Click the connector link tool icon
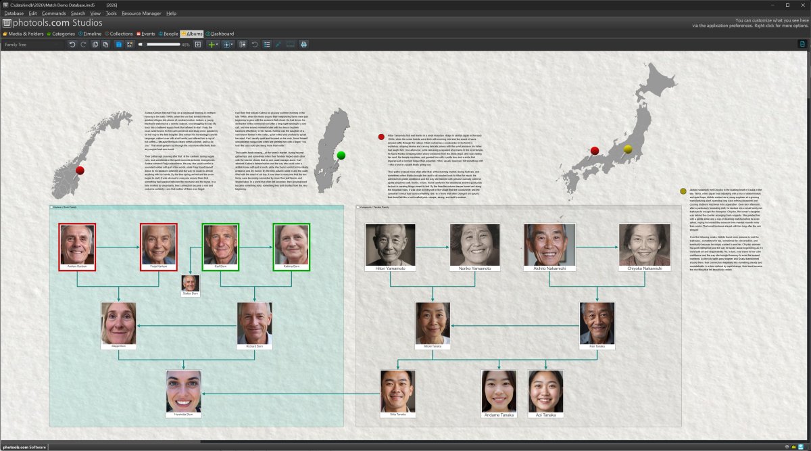 pyautogui.click(x=278, y=45)
